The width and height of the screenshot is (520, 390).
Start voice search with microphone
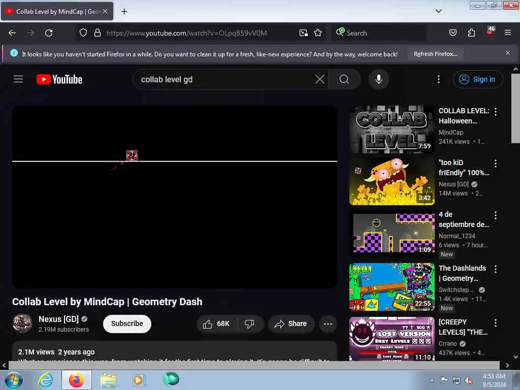[x=378, y=79]
